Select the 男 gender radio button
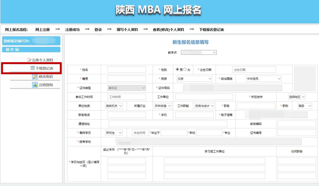 (x=178, y=69)
